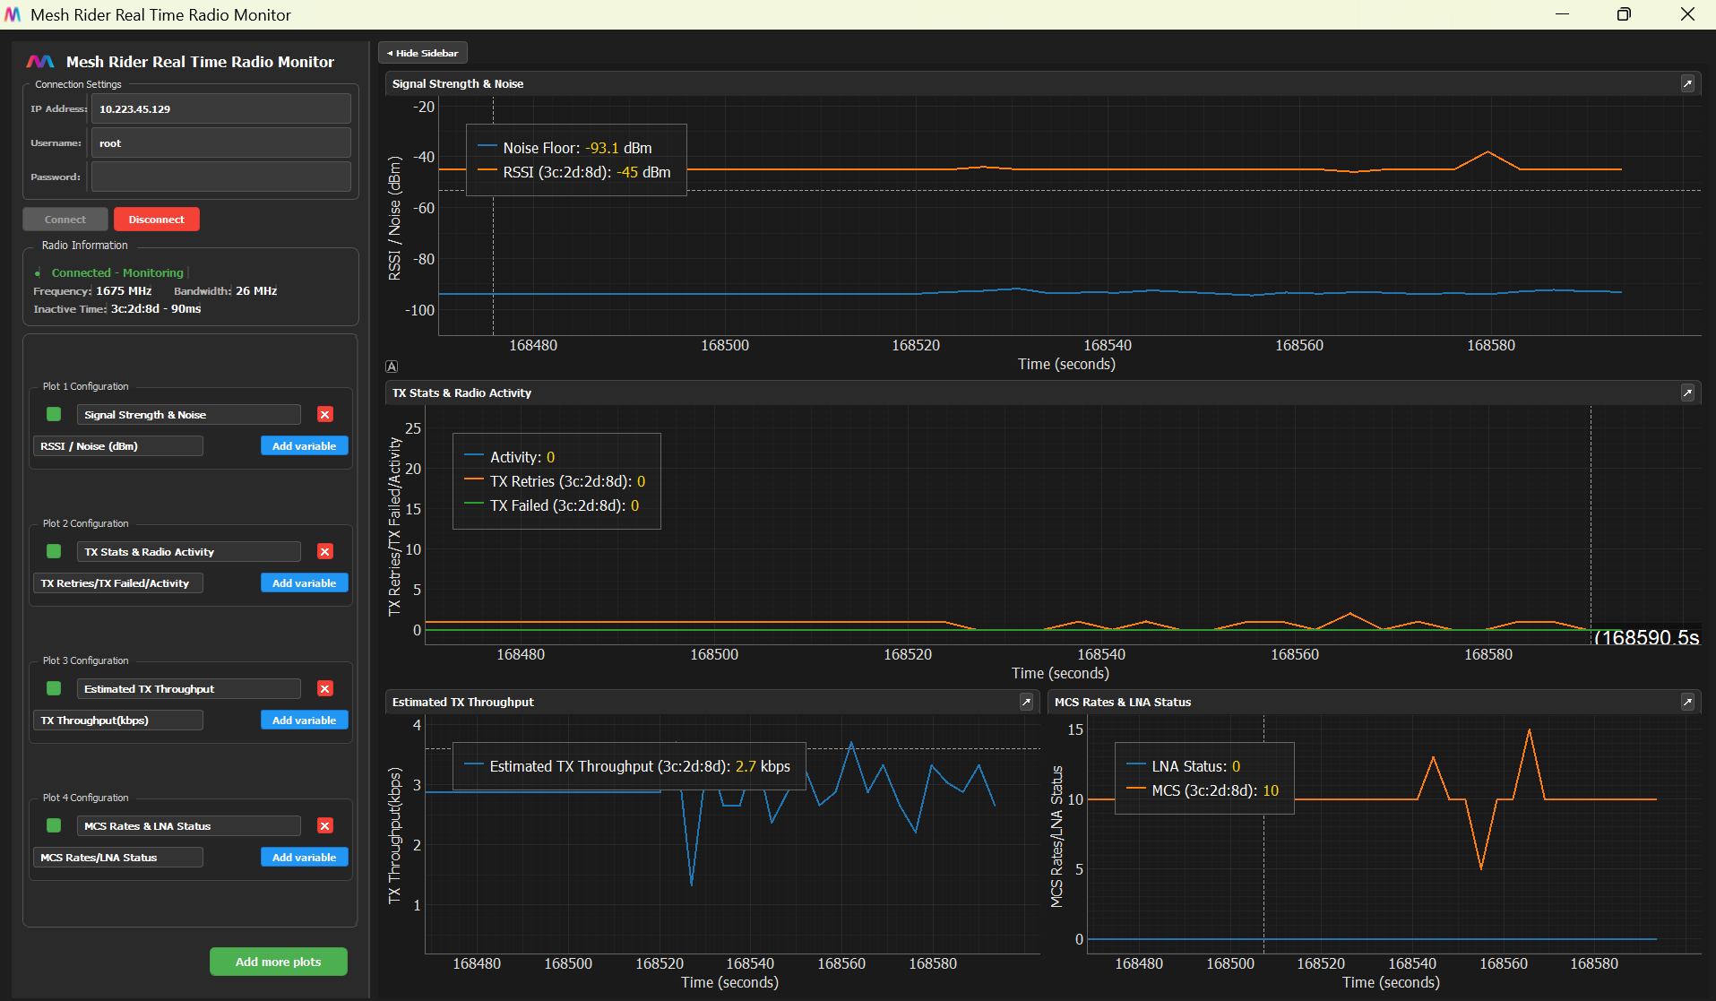Screen dimensions: 1716x1001
Task: Click the (168590.5s cursor time readout
Action: (1647, 637)
